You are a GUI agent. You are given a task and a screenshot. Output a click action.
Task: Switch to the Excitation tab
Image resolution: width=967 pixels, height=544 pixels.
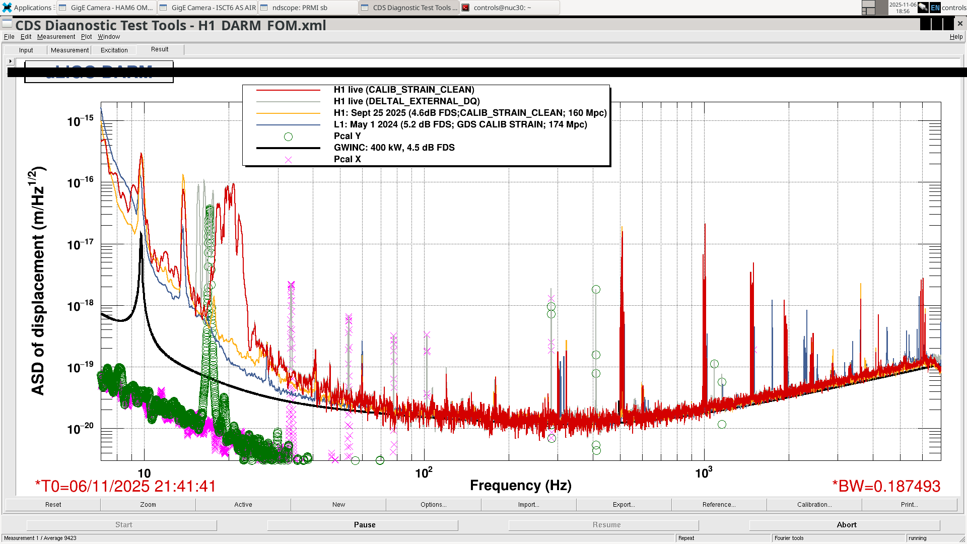[114, 50]
